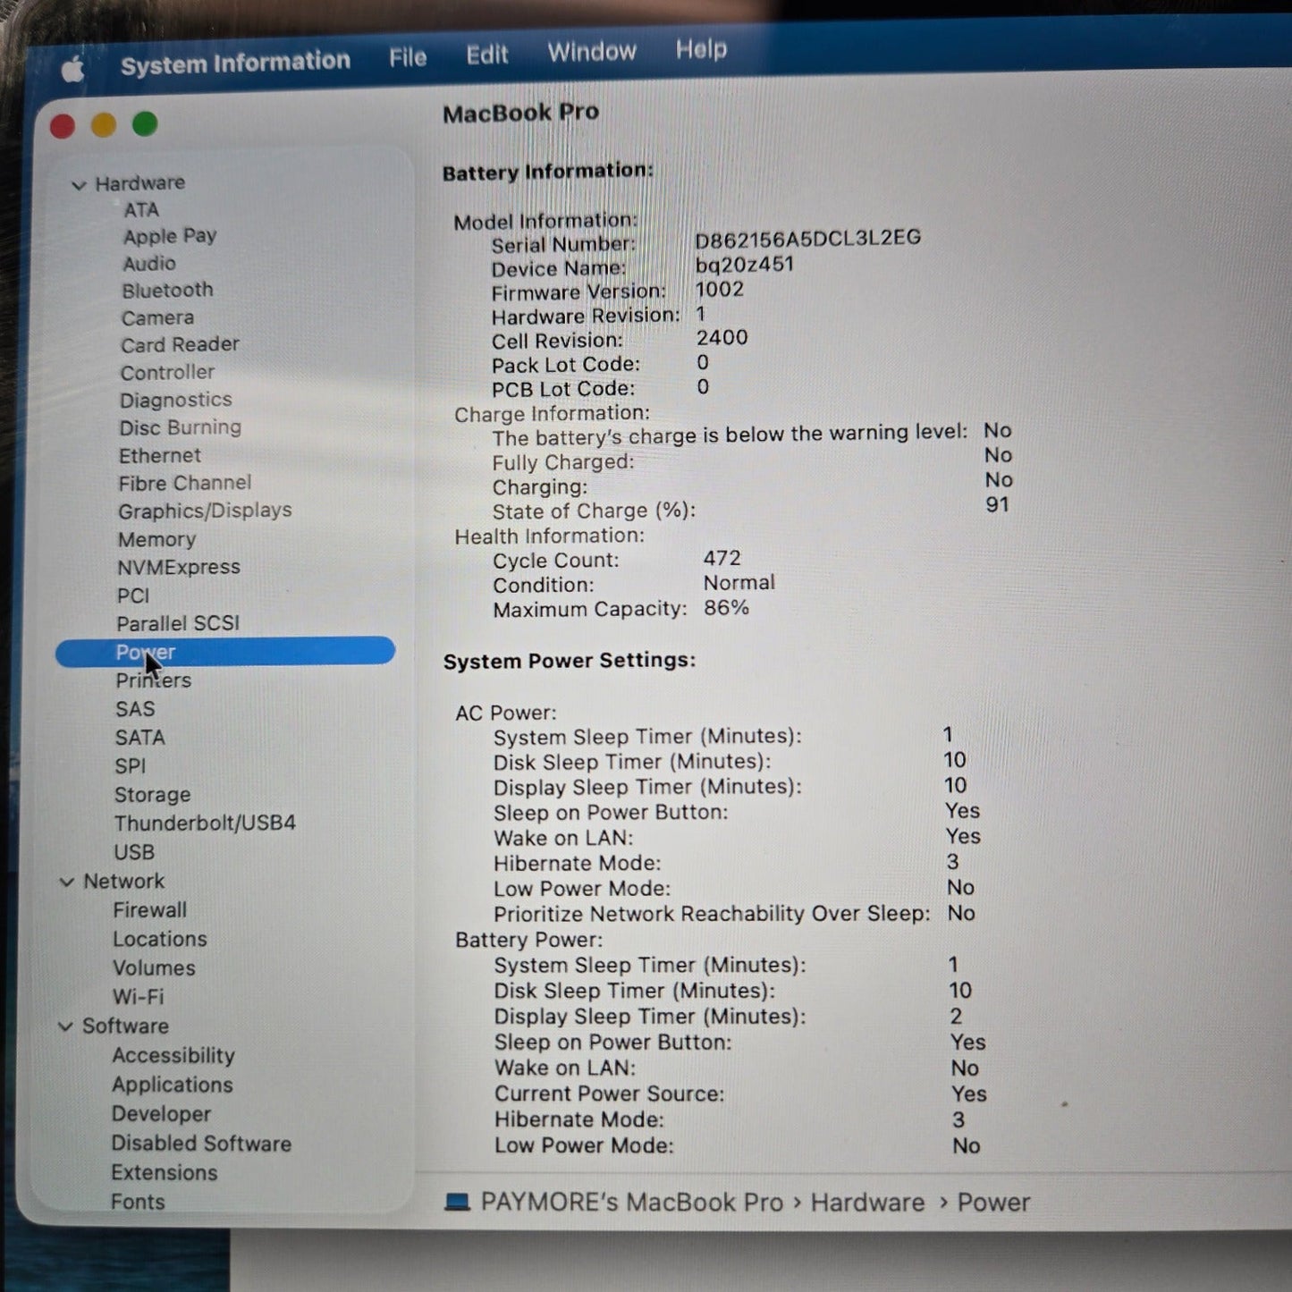
Task: Click the yellow minimize window button
Action: 104,125
